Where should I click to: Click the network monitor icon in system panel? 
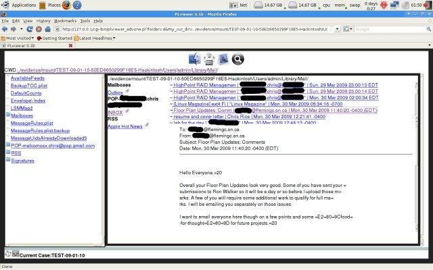(x=233, y=5)
